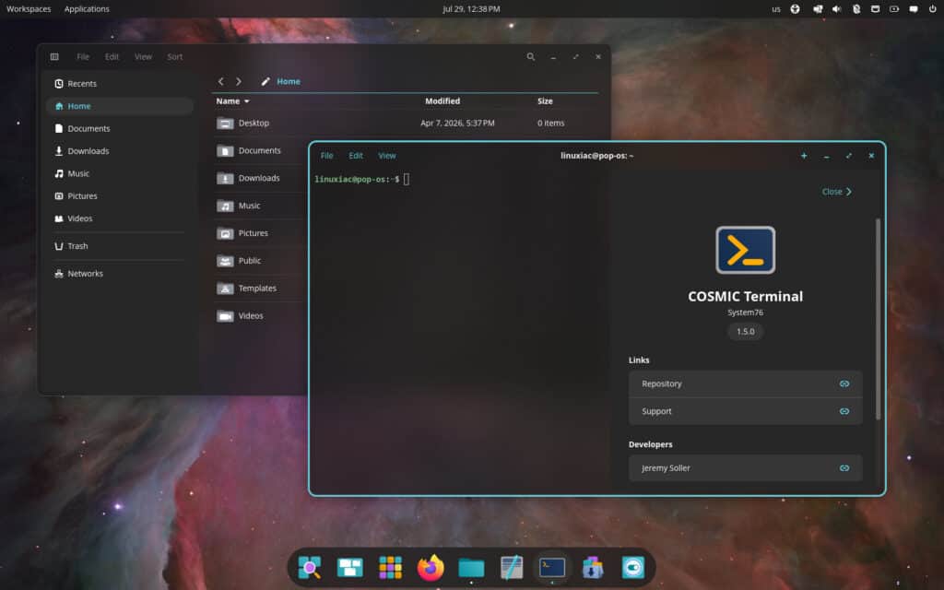
Task: Click the COSMIC Terminal app logo
Action: (745, 250)
